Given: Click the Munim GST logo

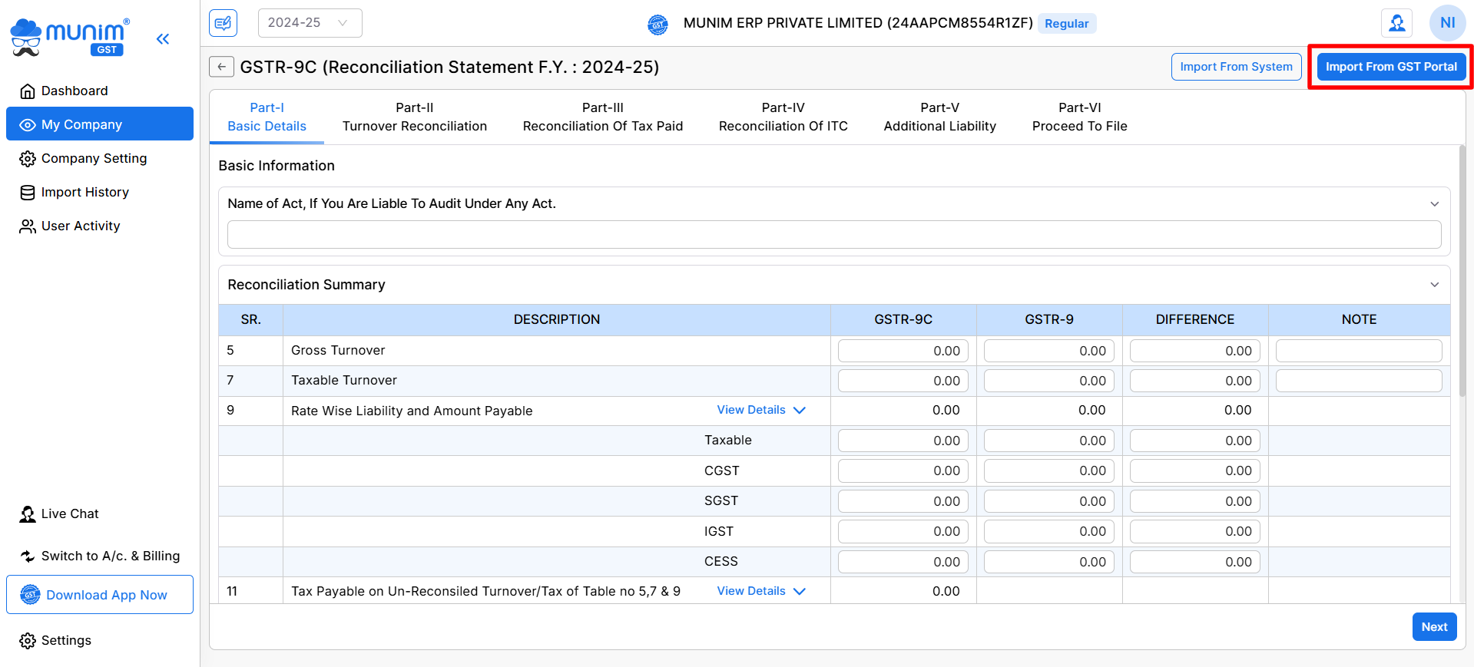Looking at the screenshot, I should (x=70, y=38).
